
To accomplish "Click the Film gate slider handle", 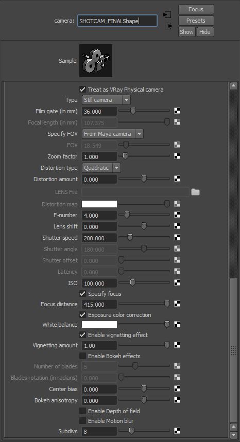I will tap(133, 111).
